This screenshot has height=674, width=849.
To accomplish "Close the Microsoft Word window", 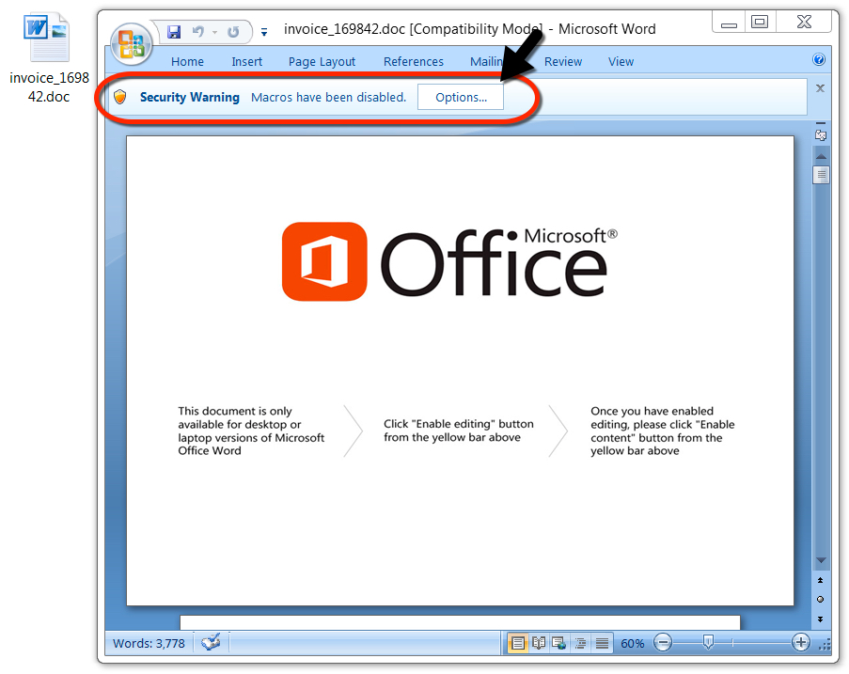I will click(804, 23).
